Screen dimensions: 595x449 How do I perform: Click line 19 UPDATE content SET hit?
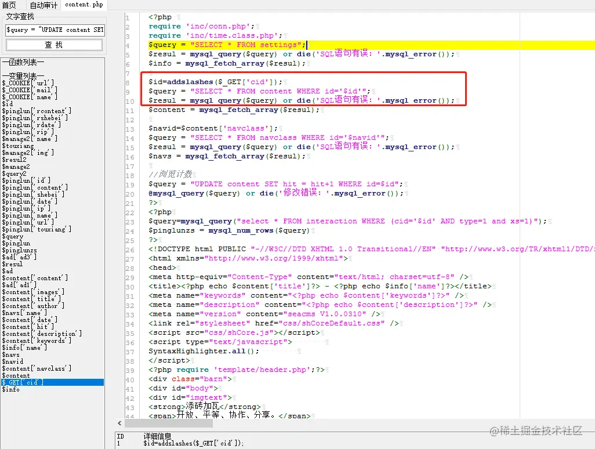click(x=275, y=184)
